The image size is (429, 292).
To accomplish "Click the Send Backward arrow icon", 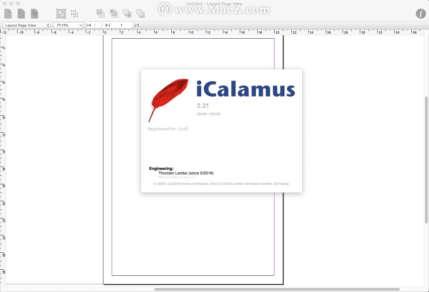I will click(127, 13).
